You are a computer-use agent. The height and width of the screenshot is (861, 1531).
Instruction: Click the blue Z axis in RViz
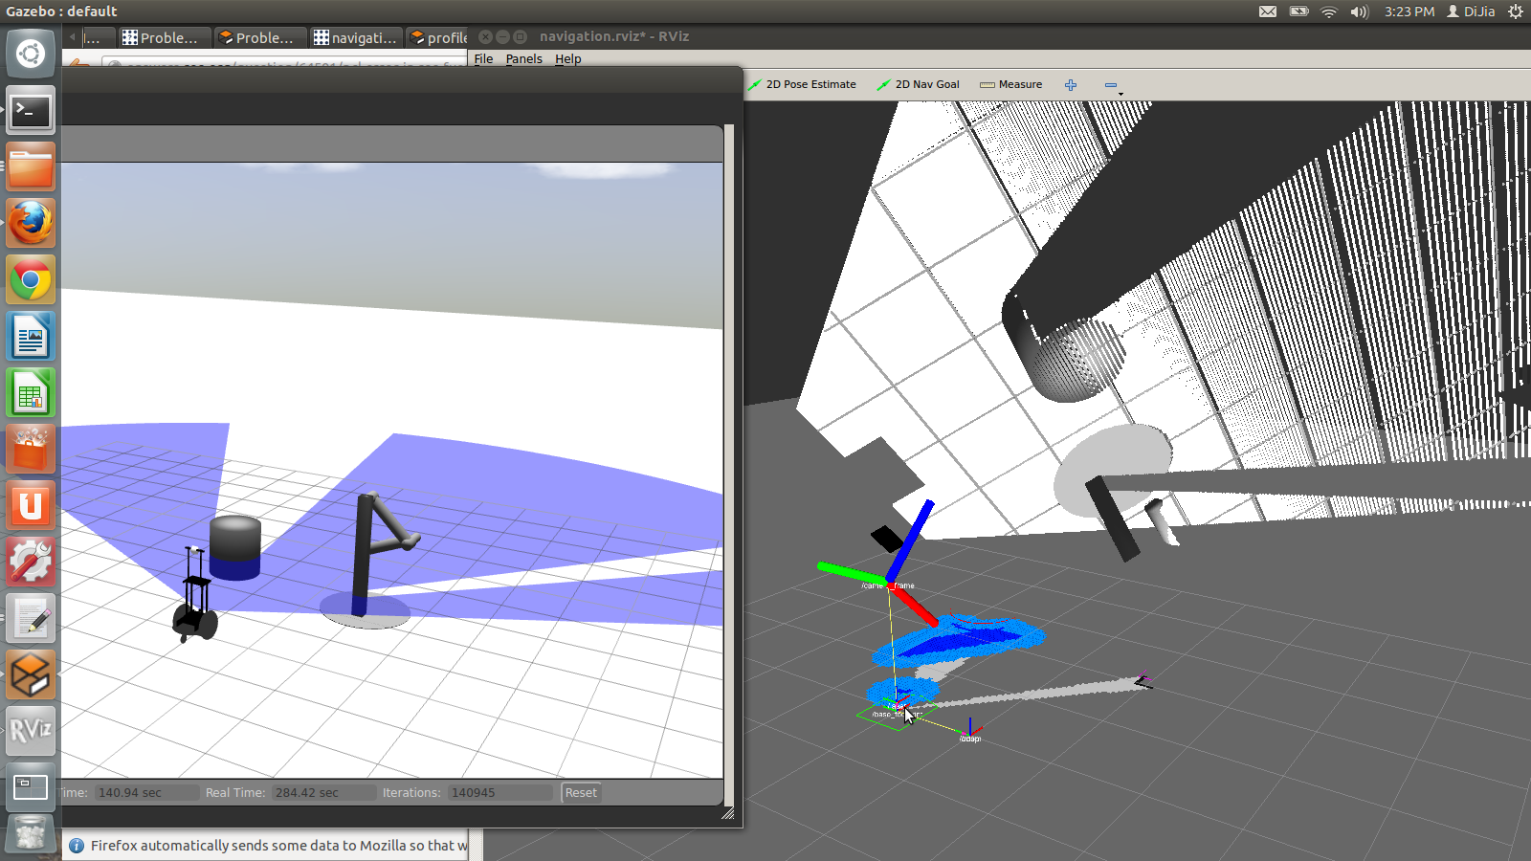910,541
